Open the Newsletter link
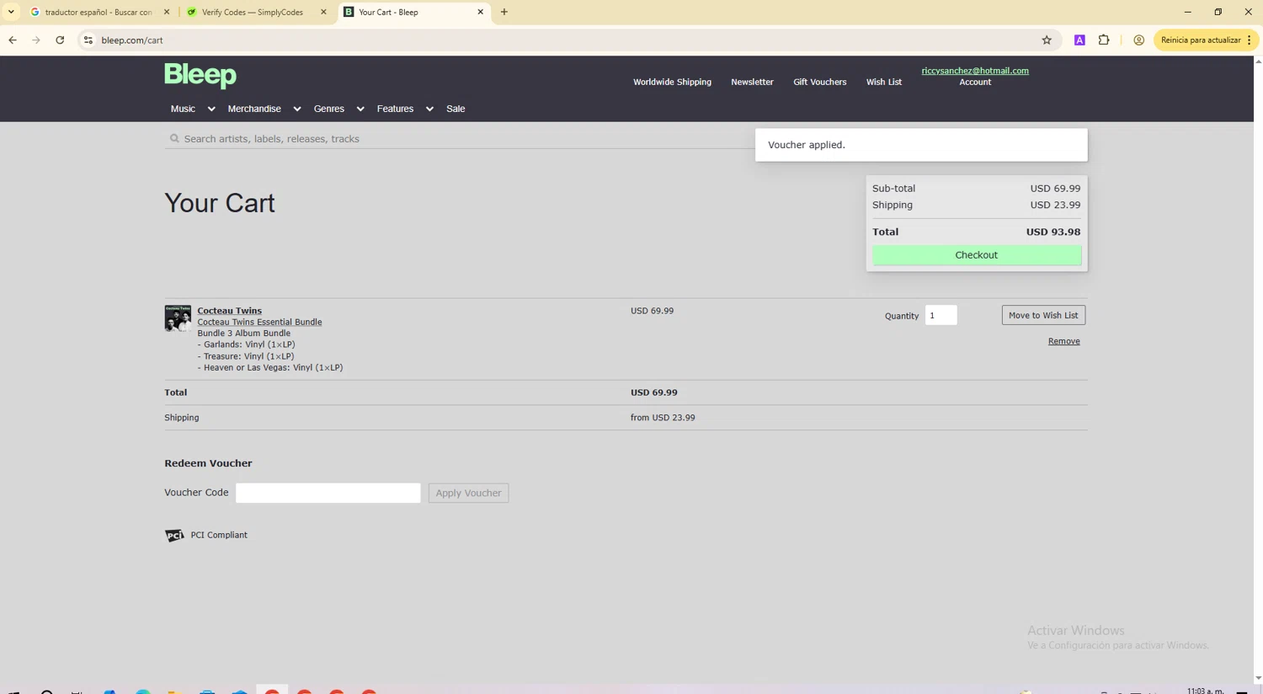This screenshot has height=694, width=1263. click(x=752, y=82)
